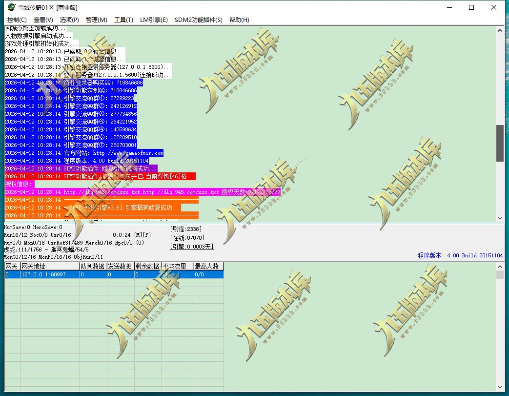Close the 雪域传奇01区 window
Viewport: 509px width, 396px height.
(x=494, y=7)
